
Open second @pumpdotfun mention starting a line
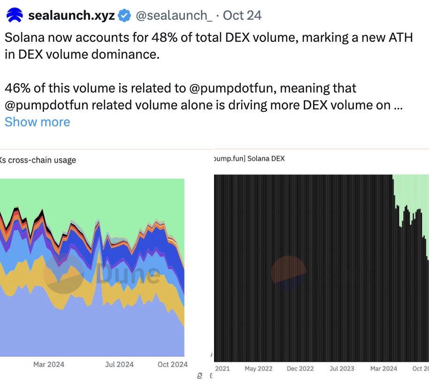coord(46,105)
